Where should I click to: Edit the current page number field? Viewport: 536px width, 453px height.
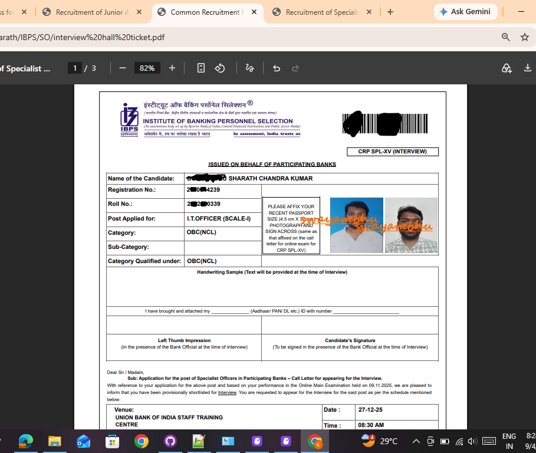point(75,68)
